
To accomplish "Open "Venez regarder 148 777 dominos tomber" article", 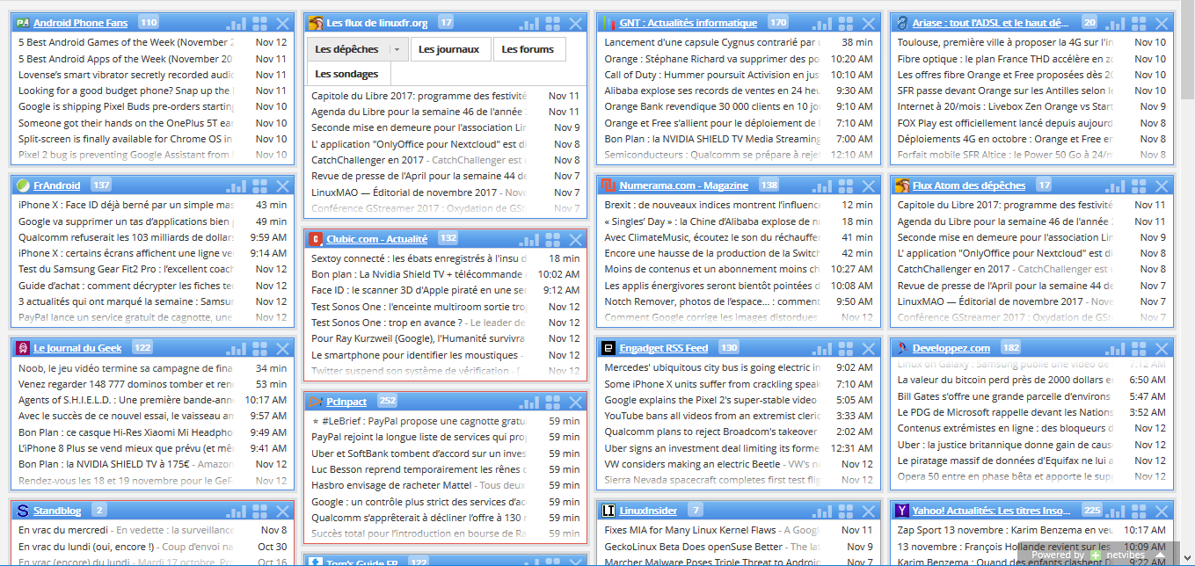I will [x=126, y=384].
